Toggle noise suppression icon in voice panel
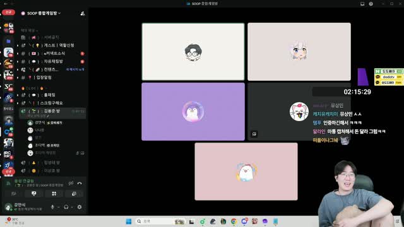The width and height of the screenshot is (404, 227). [x=71, y=183]
